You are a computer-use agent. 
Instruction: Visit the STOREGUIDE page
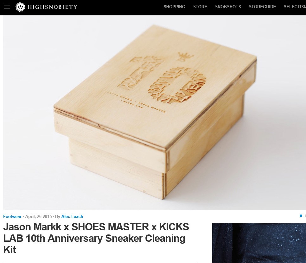[262, 7]
